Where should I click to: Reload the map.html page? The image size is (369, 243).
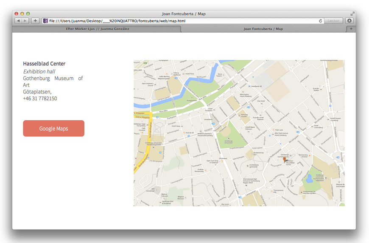click(x=321, y=20)
